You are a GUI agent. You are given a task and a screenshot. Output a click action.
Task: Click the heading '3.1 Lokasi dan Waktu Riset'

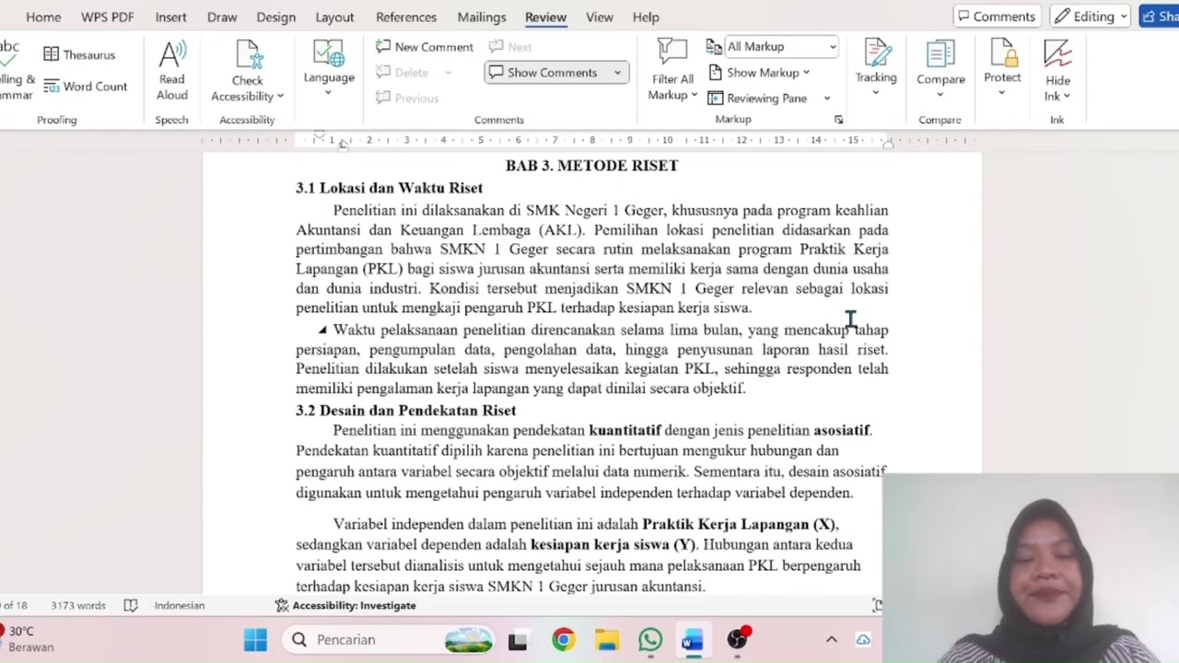click(x=389, y=188)
